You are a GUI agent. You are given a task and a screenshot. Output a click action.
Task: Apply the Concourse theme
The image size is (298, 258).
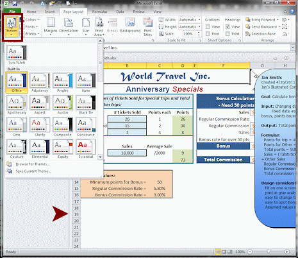(x=86, y=127)
